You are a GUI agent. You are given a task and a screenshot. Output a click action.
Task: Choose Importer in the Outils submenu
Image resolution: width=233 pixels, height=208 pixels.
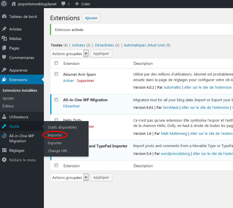pos(55,135)
